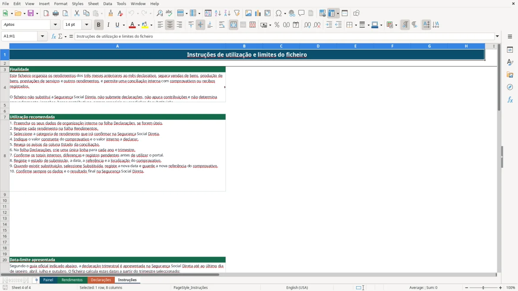This screenshot has height=291, width=518.
Task: Click the AutoFilter funnel icon
Action: (237, 13)
